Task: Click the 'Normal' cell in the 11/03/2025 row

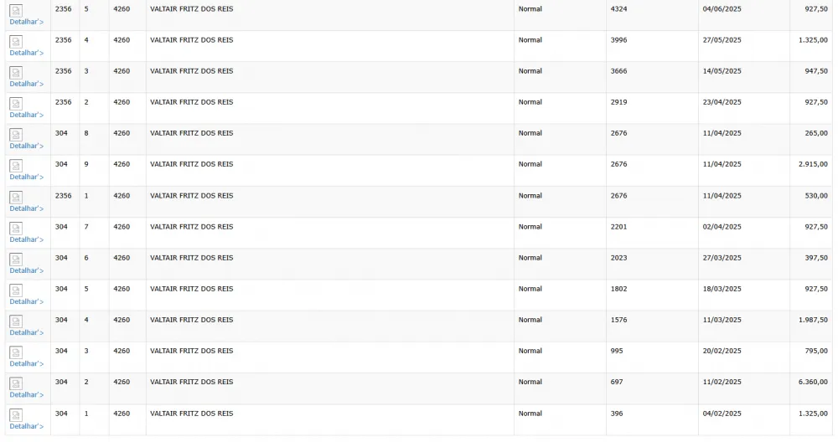Action: pyautogui.click(x=530, y=320)
